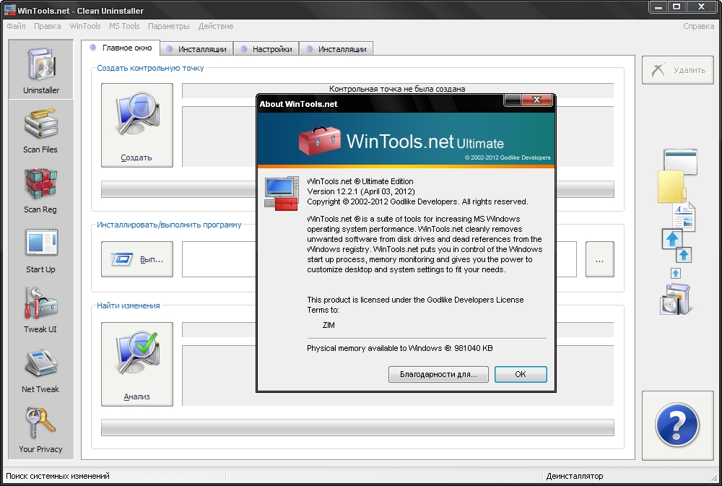Viewport: 722px width, 486px height.
Task: Click the document page icon on right panel
Action: coord(684,217)
